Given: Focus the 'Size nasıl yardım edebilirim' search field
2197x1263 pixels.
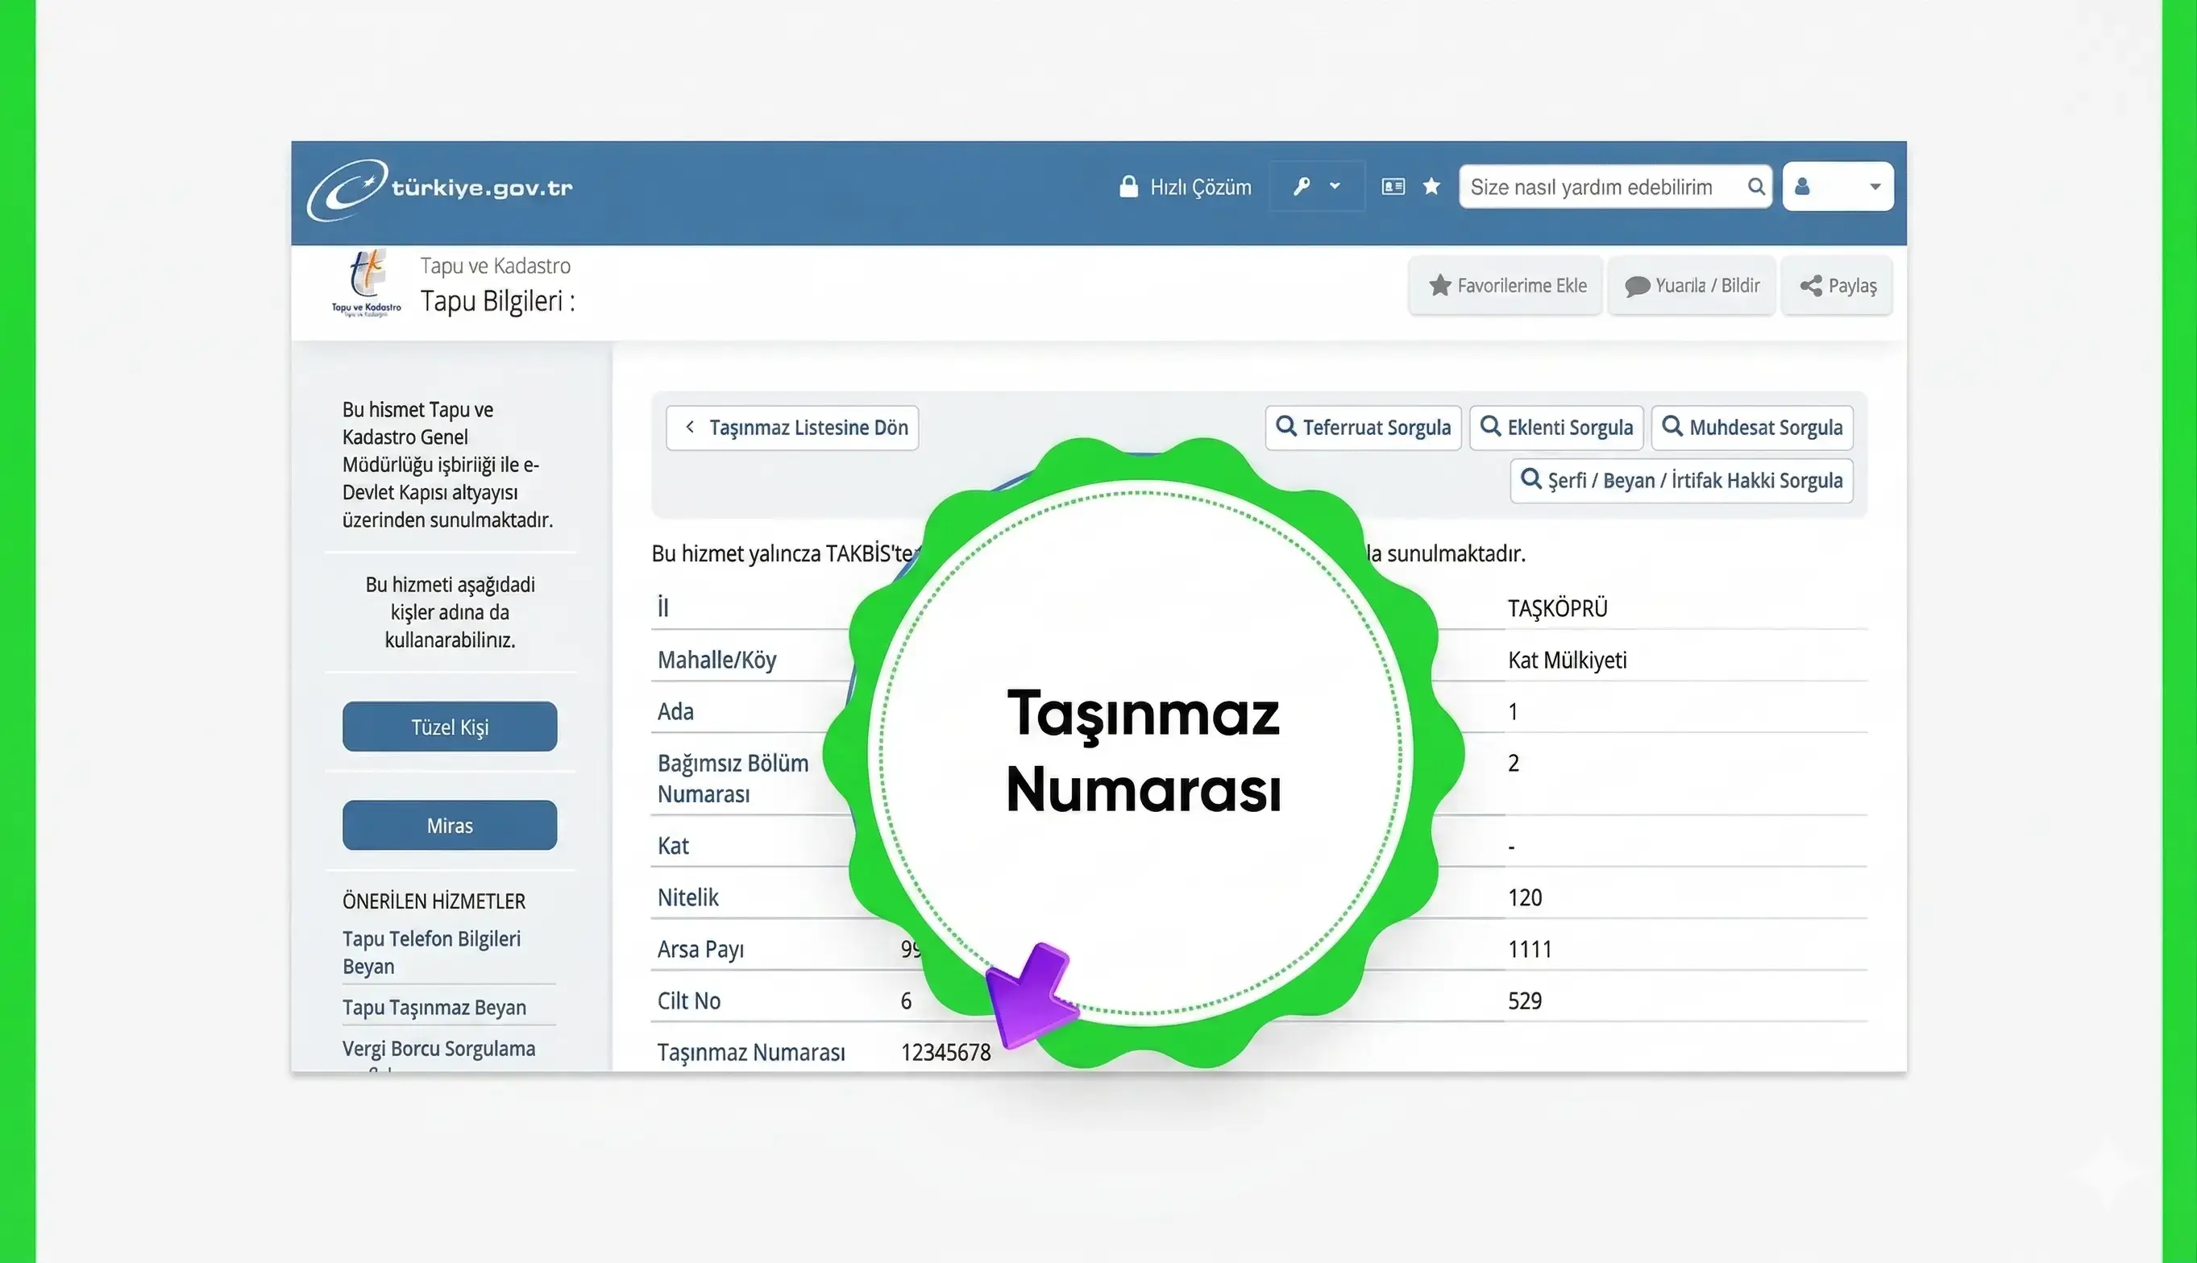Looking at the screenshot, I should pyautogui.click(x=1615, y=187).
